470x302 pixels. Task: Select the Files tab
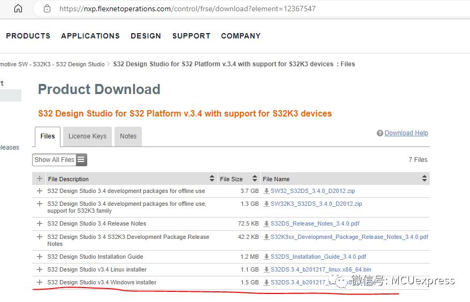48,136
